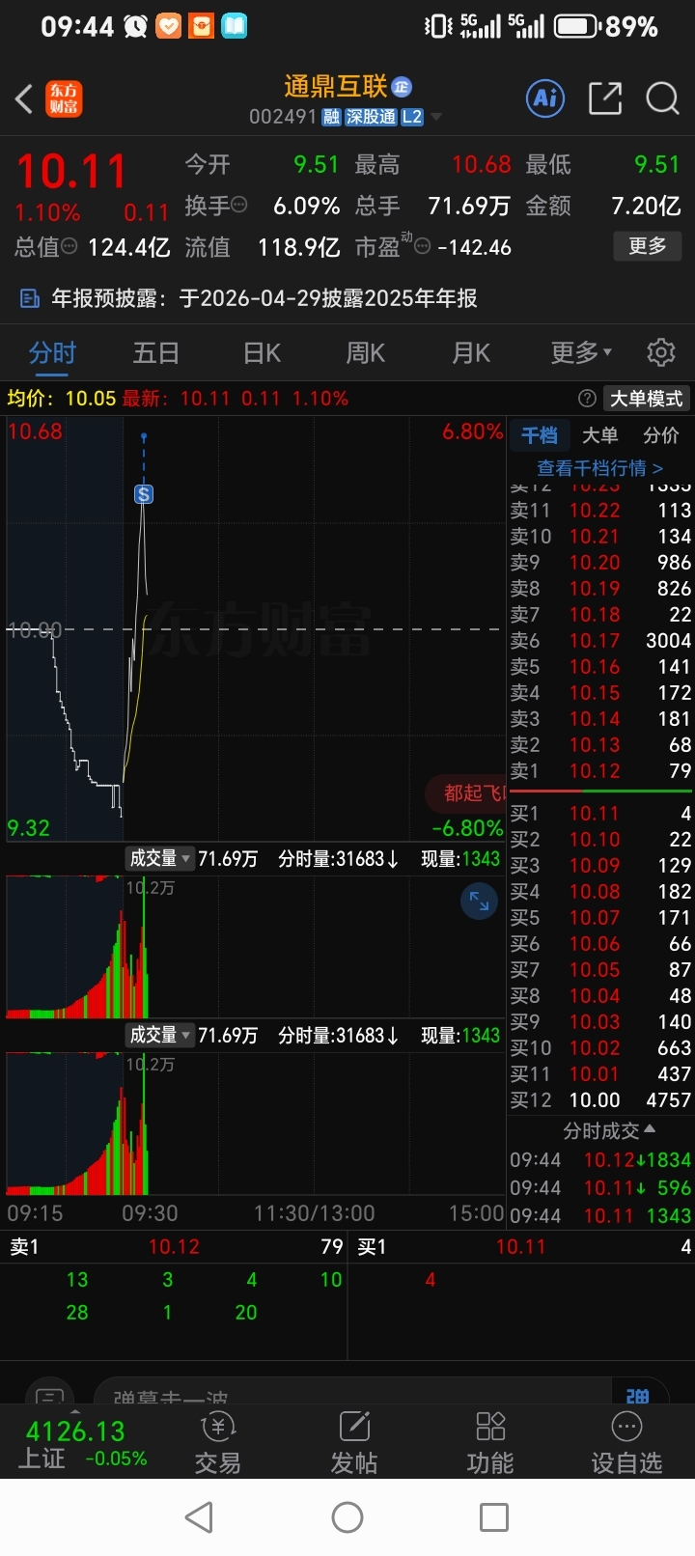Open 查看千档行情 link
Screen dimensions: 695x1556
click(x=599, y=468)
